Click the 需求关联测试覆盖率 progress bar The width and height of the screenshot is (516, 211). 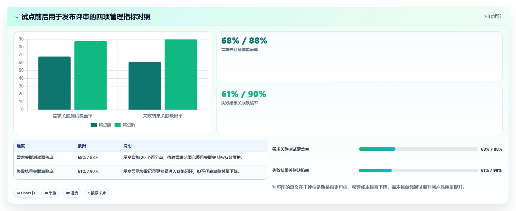[418, 149]
